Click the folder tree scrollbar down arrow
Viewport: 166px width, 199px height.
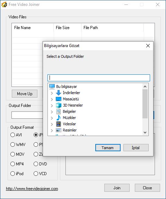click(x=145, y=133)
